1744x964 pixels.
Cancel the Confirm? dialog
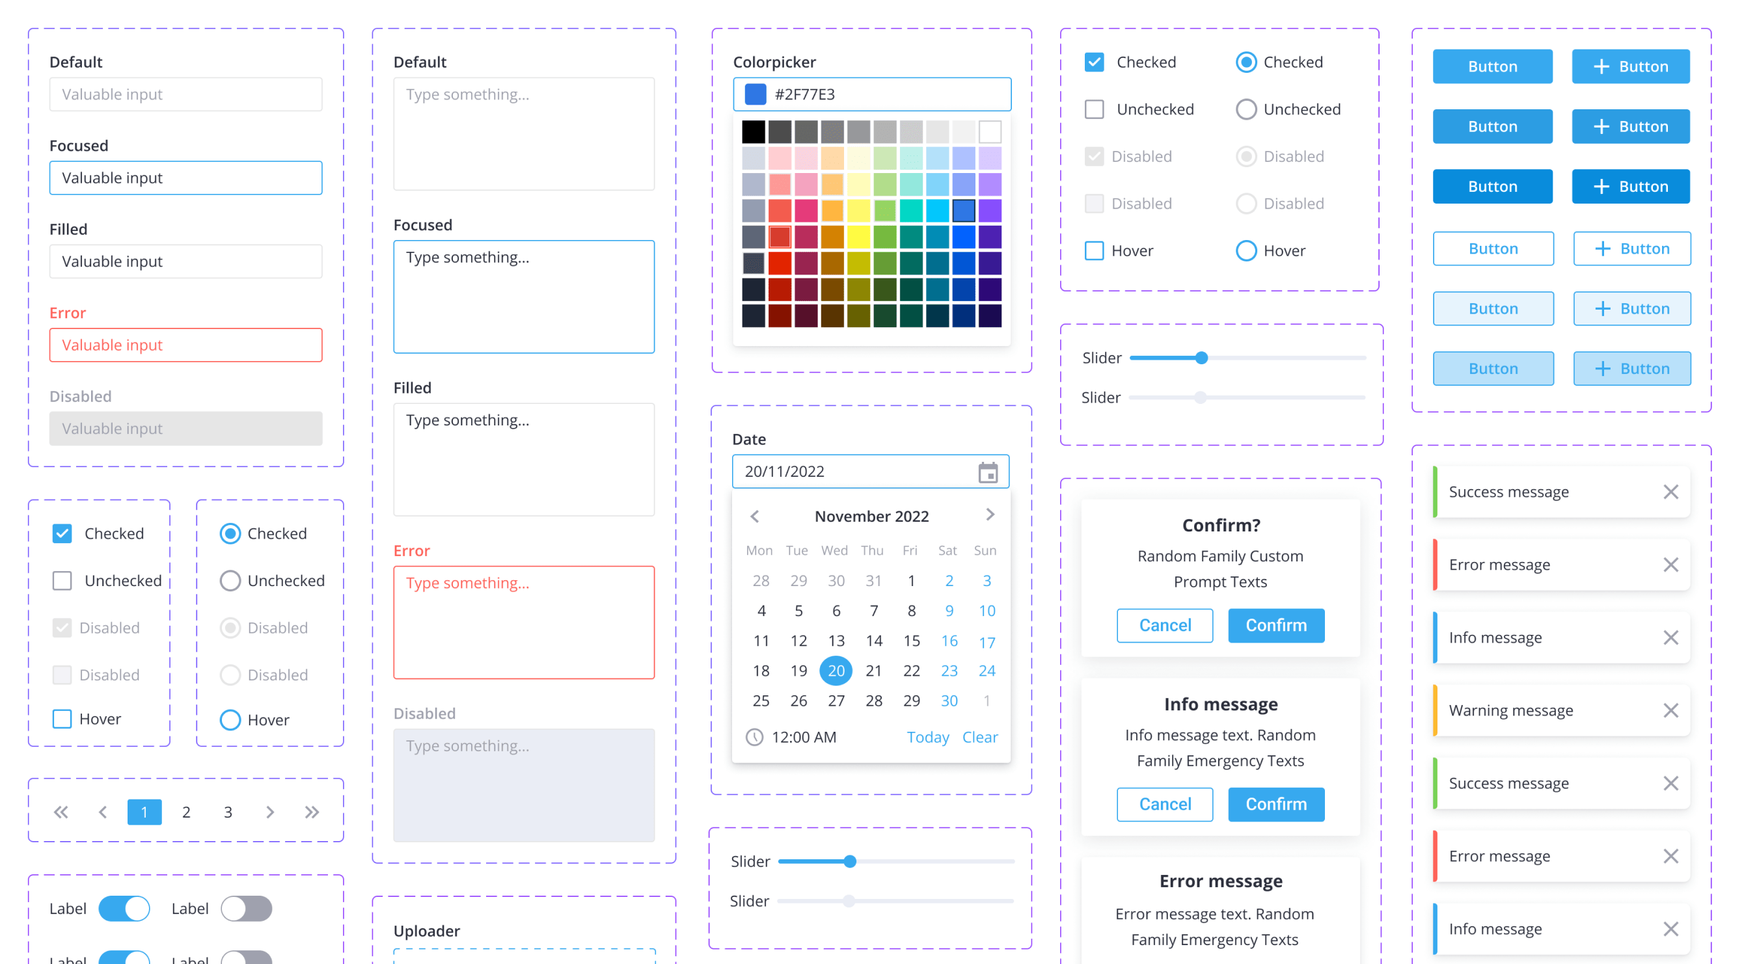tap(1164, 625)
